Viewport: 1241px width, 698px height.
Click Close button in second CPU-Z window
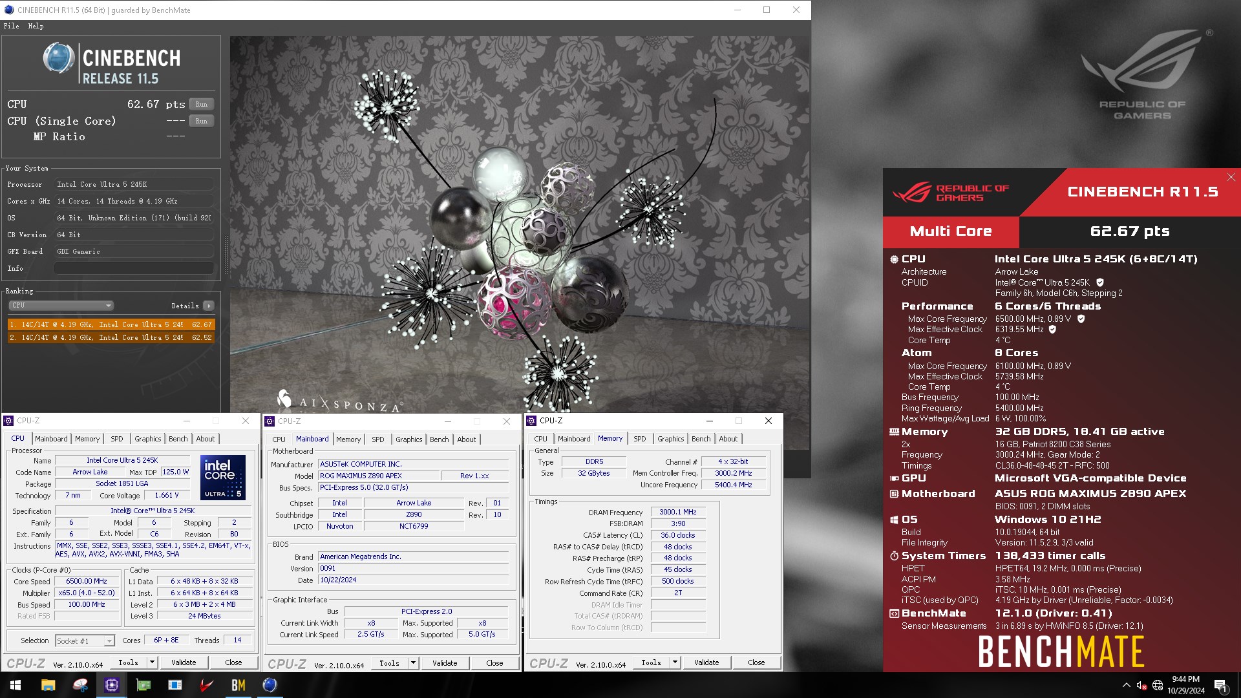pyautogui.click(x=494, y=663)
